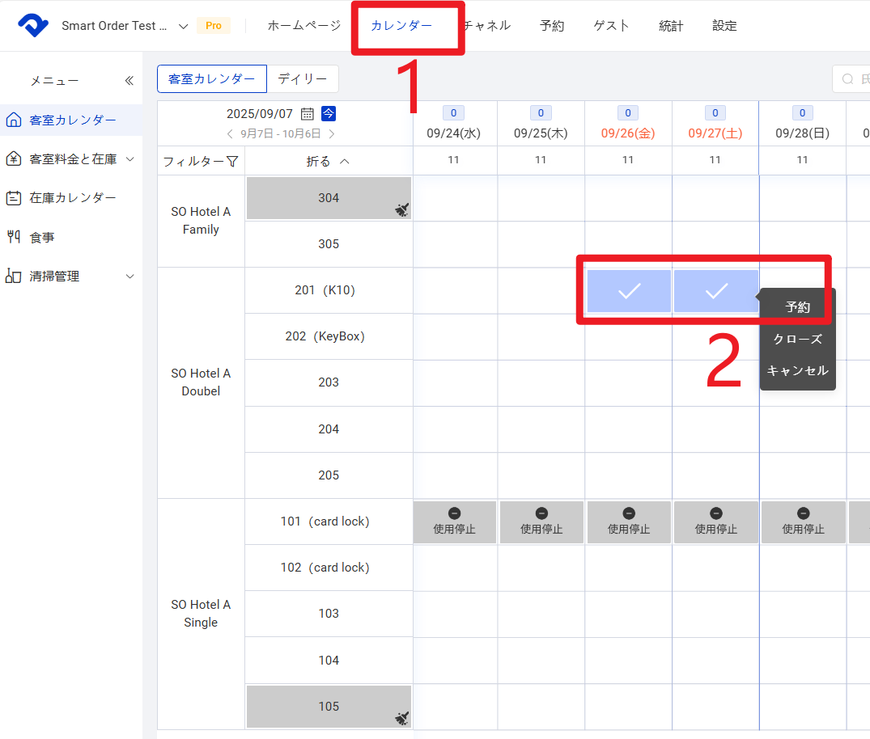Image resolution: width=870 pixels, height=739 pixels.
Task: Click the search input field
Action: coord(854,79)
